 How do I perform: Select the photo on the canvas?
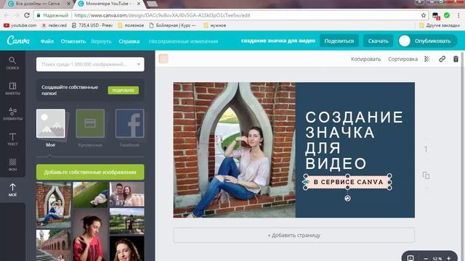pyautogui.click(x=234, y=150)
